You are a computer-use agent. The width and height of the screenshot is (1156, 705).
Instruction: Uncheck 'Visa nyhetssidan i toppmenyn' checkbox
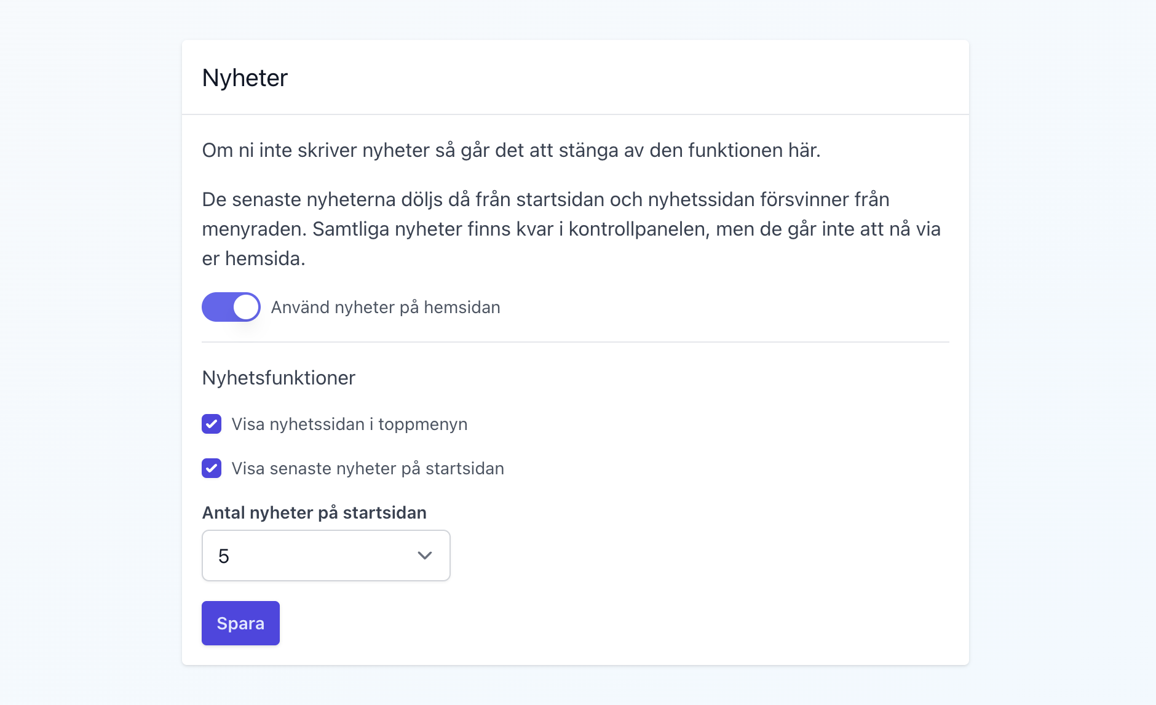(x=212, y=424)
